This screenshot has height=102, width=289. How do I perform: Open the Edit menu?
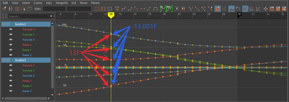click(x=5, y=3)
